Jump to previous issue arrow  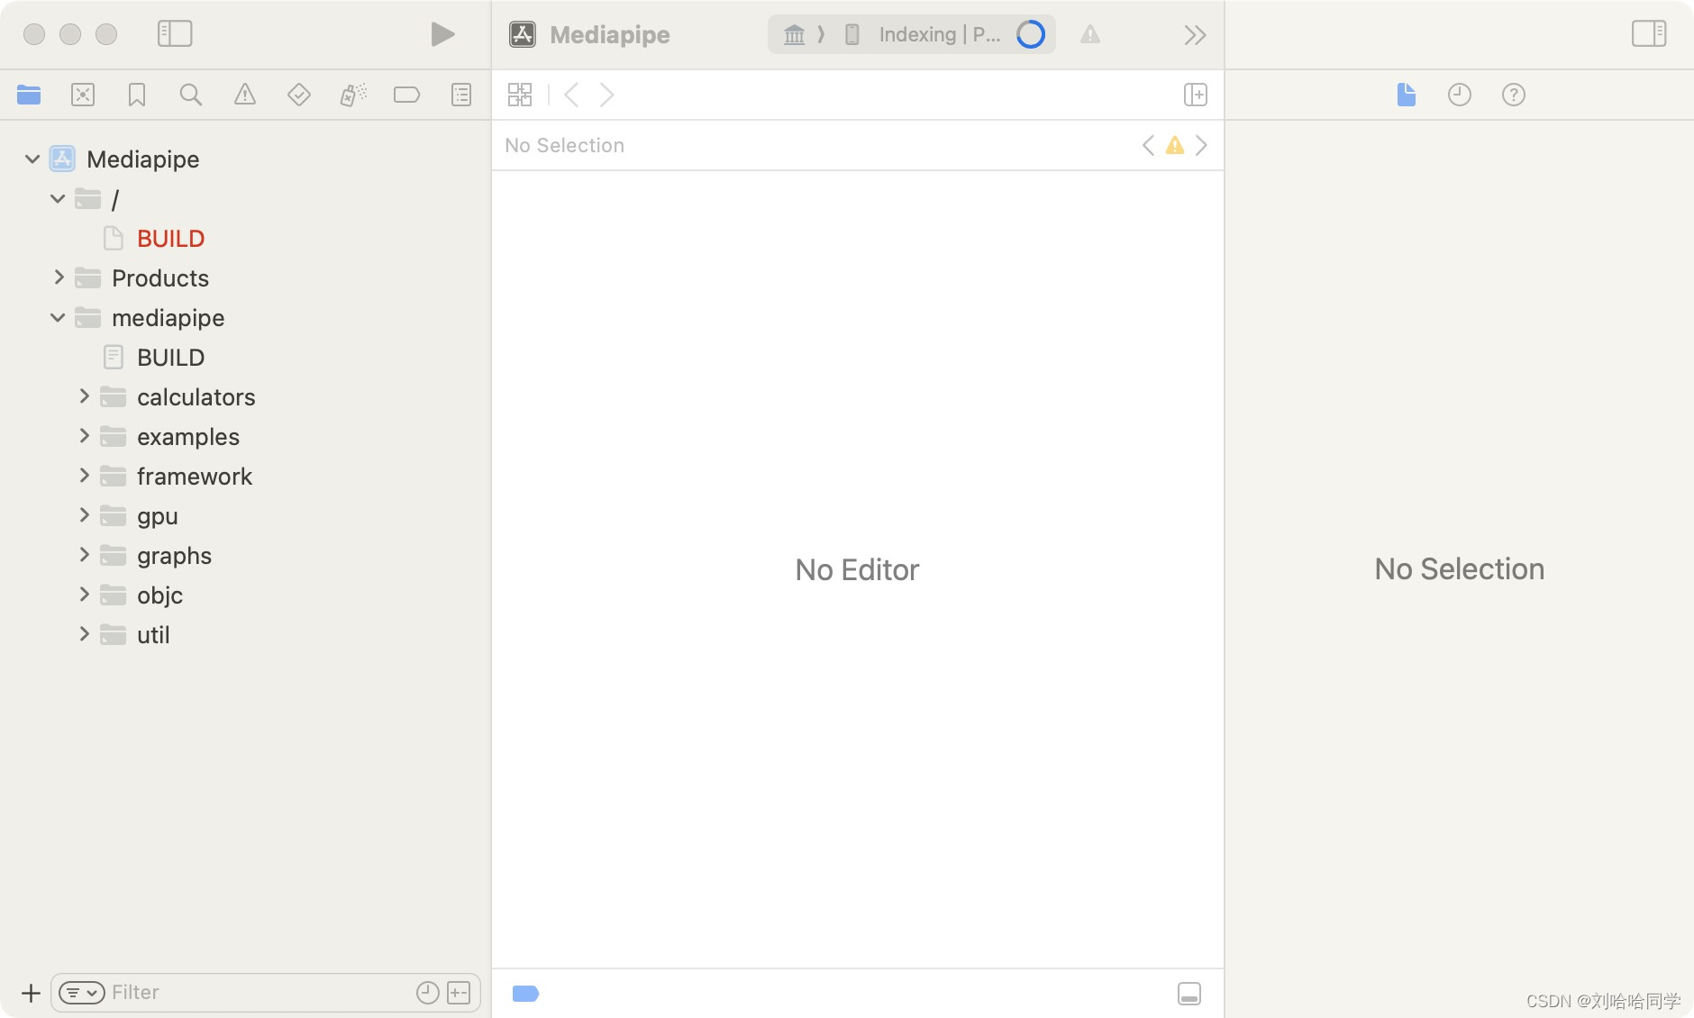pyautogui.click(x=1148, y=145)
